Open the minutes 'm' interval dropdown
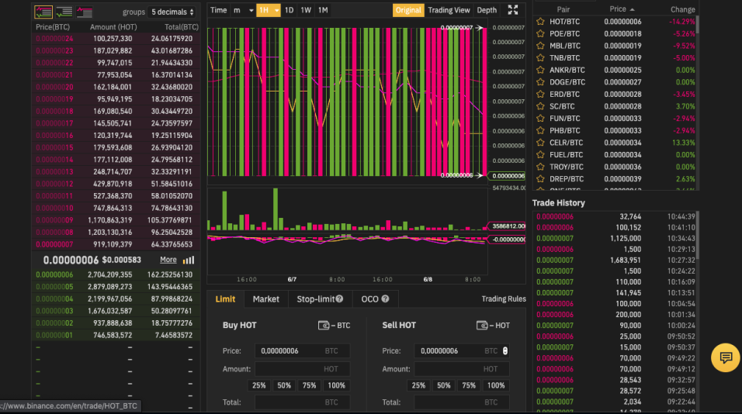 point(242,10)
